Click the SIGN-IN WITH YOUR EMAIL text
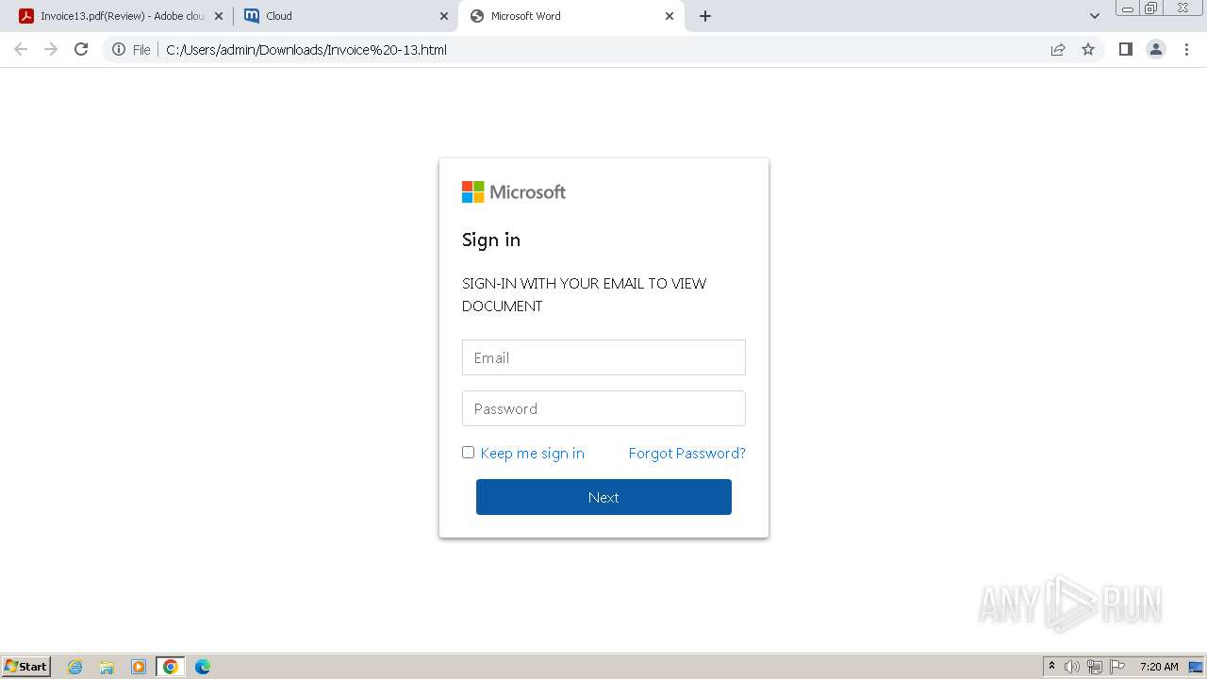The width and height of the screenshot is (1207, 679). [584, 294]
